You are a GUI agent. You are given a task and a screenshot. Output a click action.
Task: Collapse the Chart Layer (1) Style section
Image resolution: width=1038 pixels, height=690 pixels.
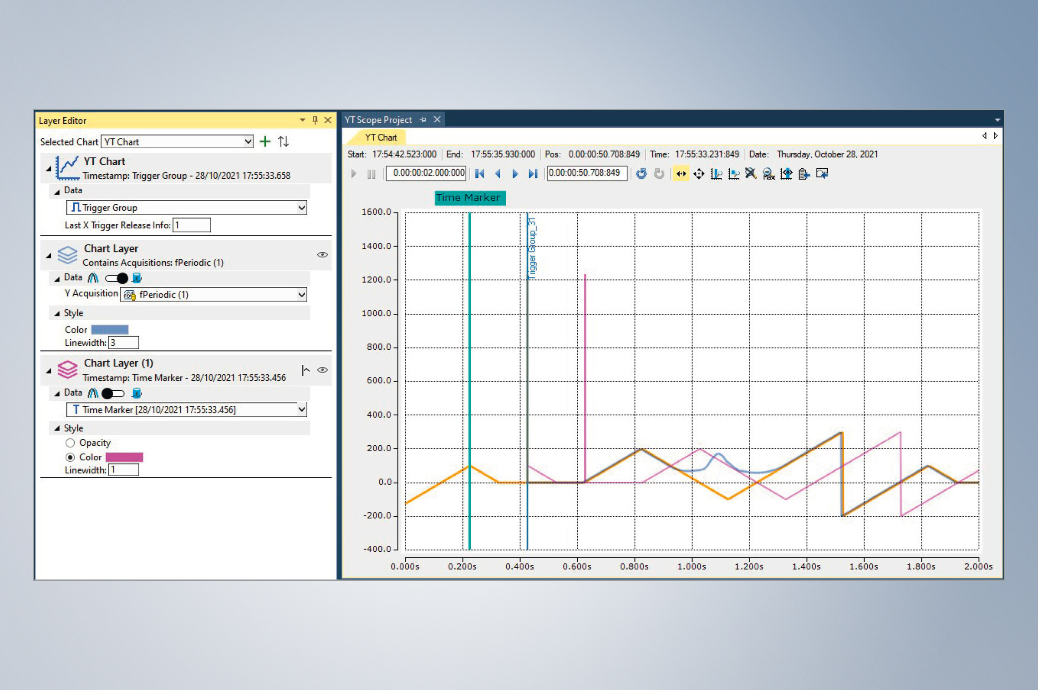tap(57, 428)
